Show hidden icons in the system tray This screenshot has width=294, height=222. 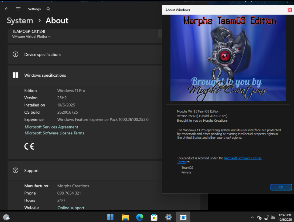tap(252, 217)
